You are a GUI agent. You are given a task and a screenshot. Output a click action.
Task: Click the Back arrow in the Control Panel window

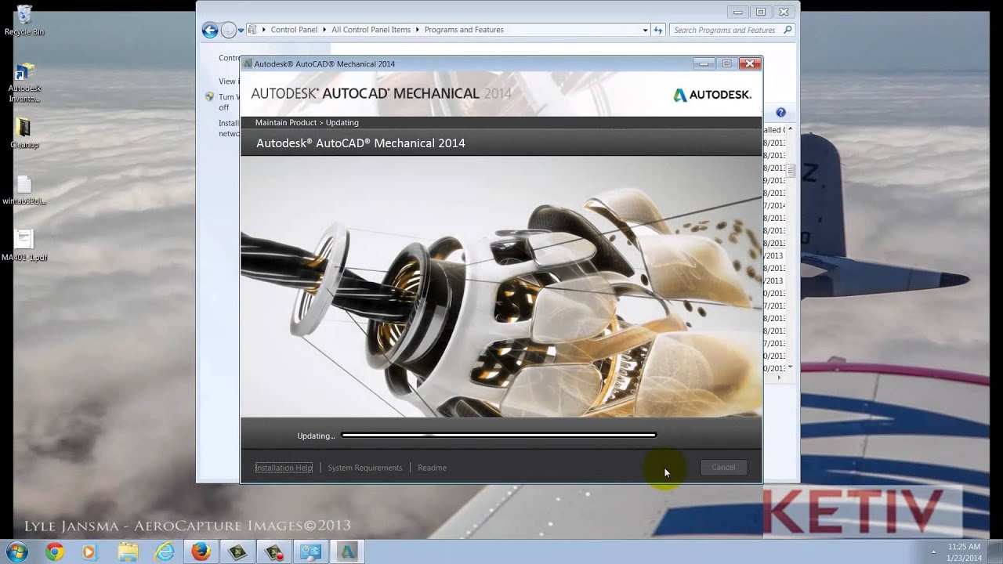point(210,30)
